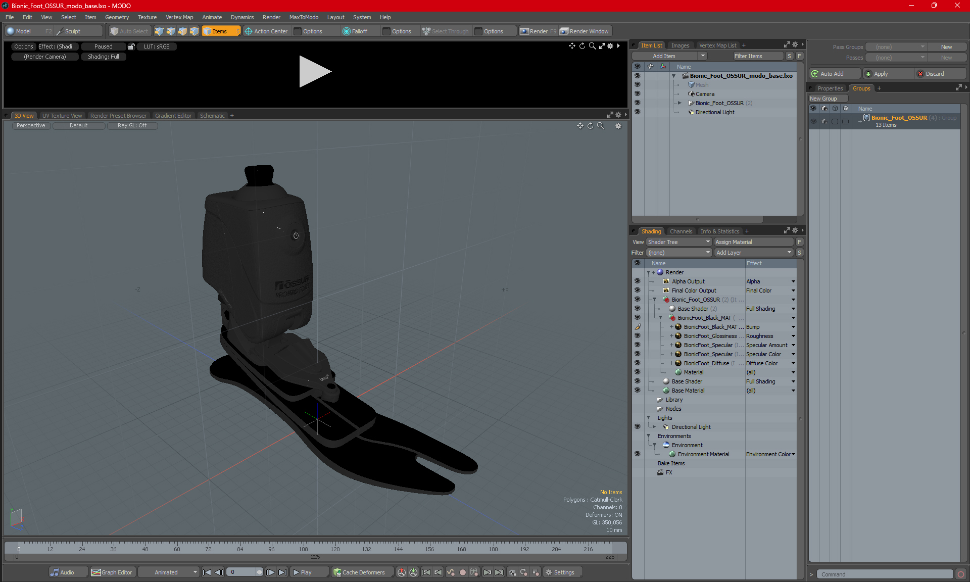Viewport: 970px width, 582px height.
Task: Select Directional Light in Item List
Action: [714, 112]
